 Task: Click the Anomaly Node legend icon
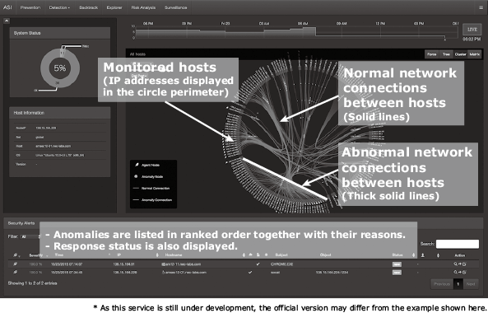coord(136,176)
